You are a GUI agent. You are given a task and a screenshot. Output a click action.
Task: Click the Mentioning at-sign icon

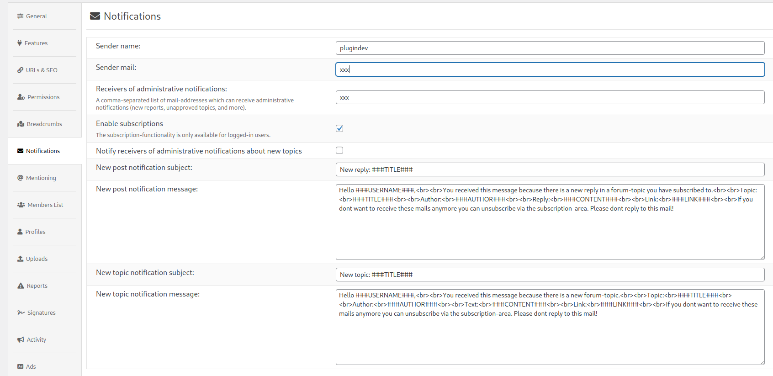point(20,178)
